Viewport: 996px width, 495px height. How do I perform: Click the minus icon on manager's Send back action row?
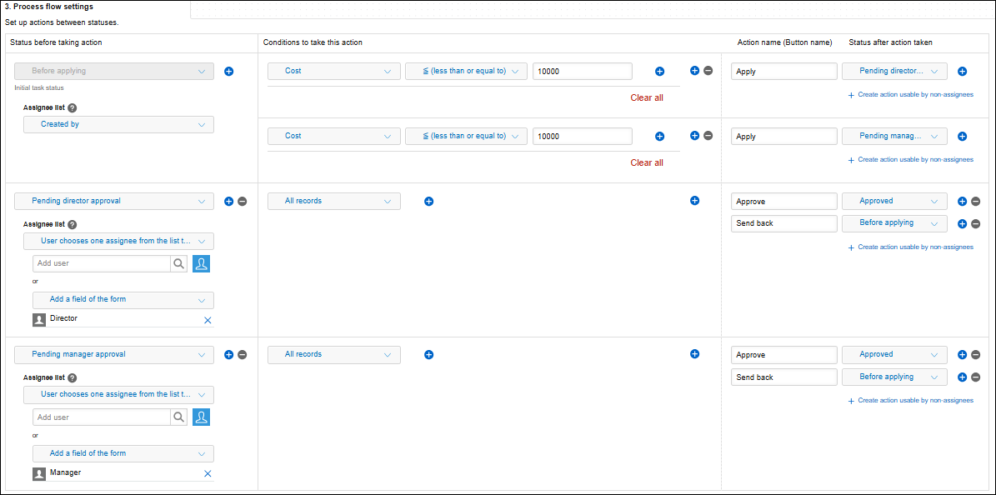pos(975,377)
